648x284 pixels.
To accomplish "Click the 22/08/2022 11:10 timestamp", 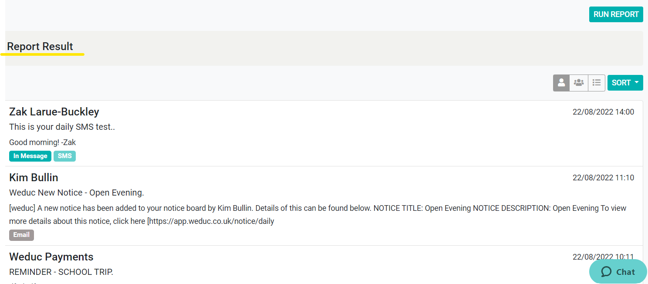I will tap(603, 178).
